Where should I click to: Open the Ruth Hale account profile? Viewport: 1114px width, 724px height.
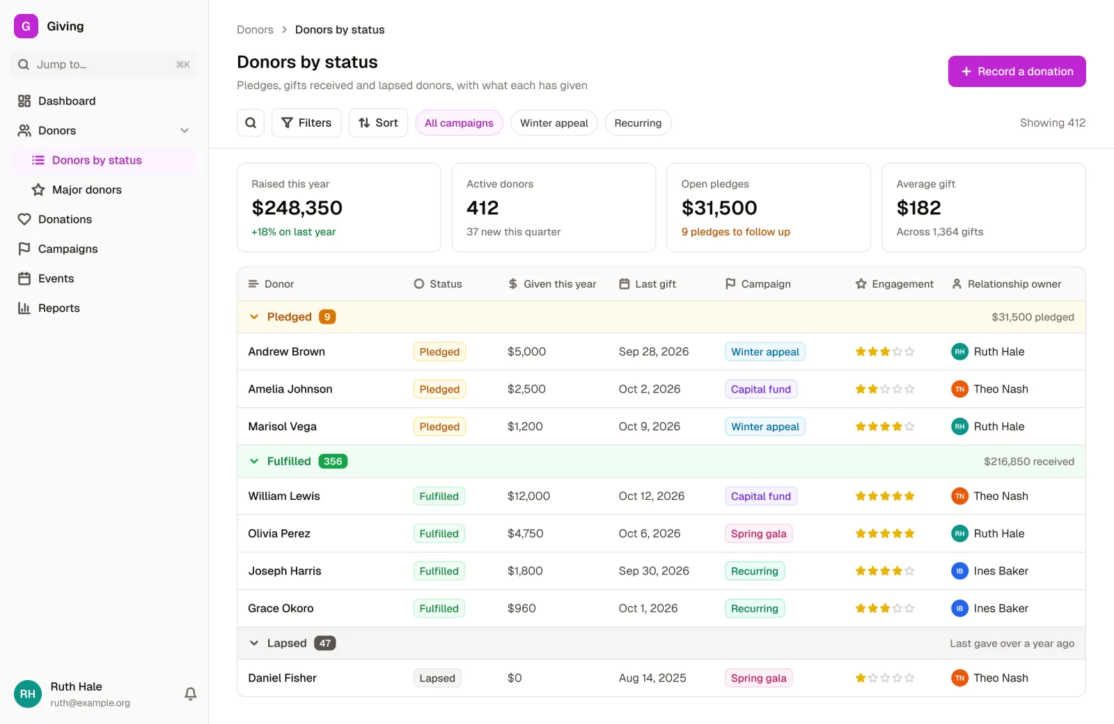pyautogui.click(x=91, y=694)
